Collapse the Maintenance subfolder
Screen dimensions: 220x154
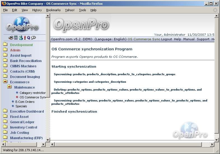(x=9, y=87)
